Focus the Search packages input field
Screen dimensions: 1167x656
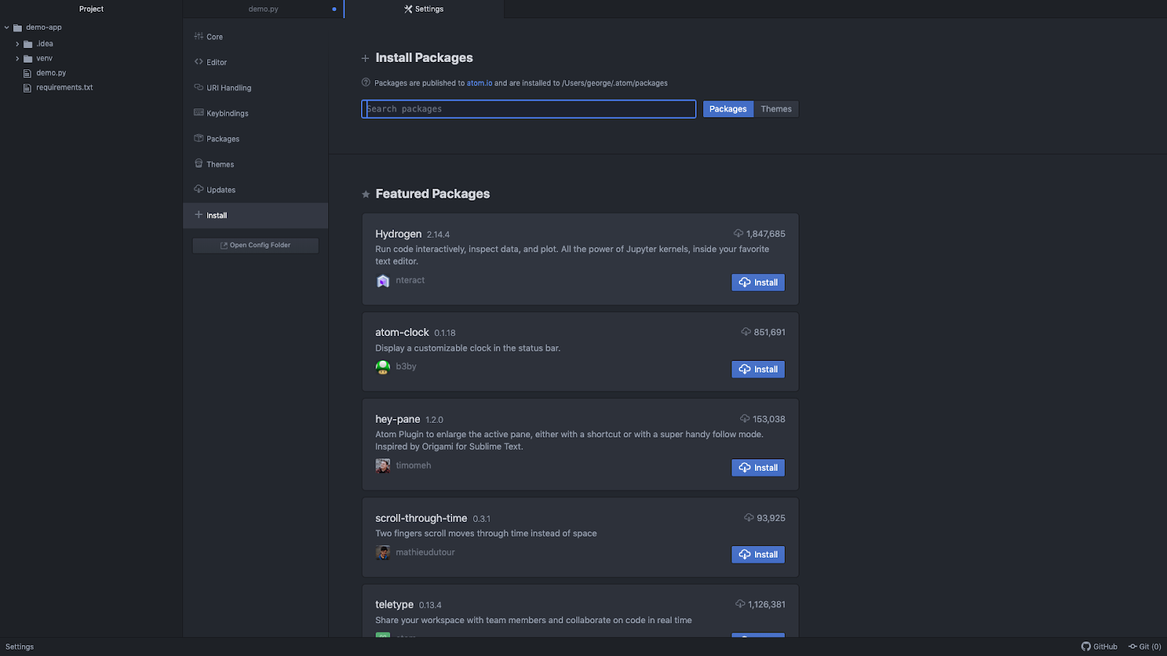click(x=529, y=109)
